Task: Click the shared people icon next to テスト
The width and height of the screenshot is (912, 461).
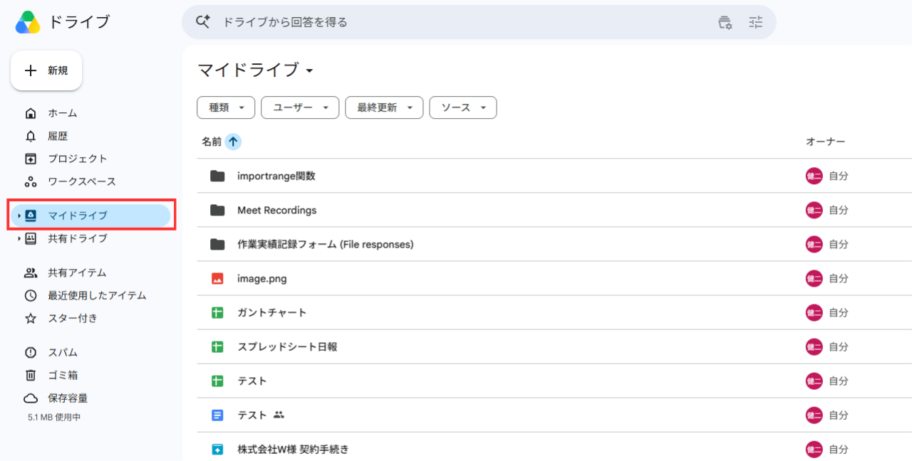Action: pos(279,415)
